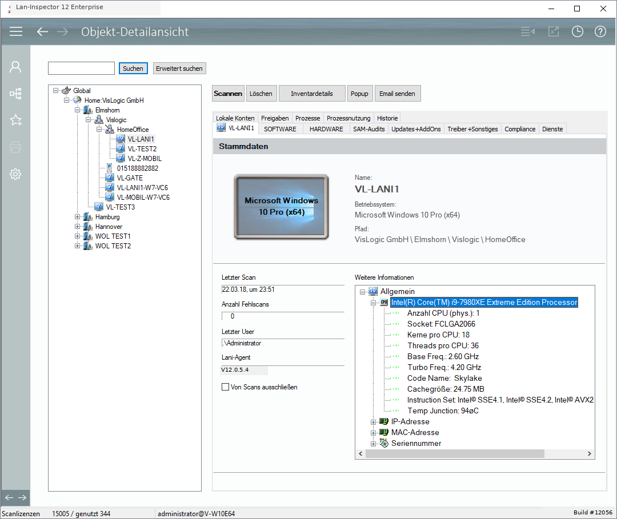Collapse the Global tree node
The width and height of the screenshot is (617, 519).
click(x=55, y=90)
